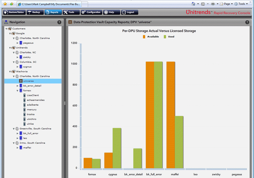Expand the maffei server node
The width and height of the screenshot is (254, 178).
tap(17, 148)
